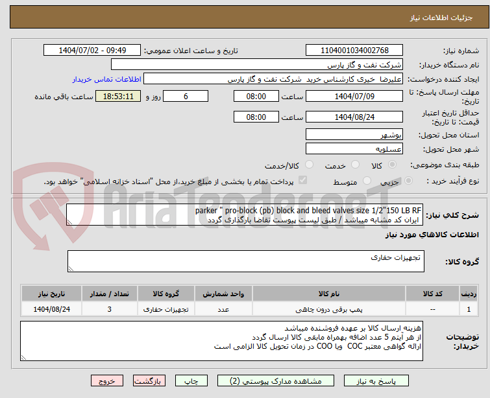Click the price validity hour 08:00 field
This screenshot has height=398, width=490.
click(256, 117)
